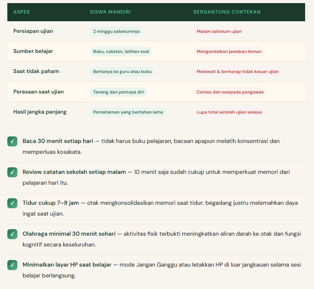Image resolution: width=314 pixels, height=289 pixels.
Task: Click the checkmark beside Baca 30 menit setiap hari
Action: coord(12,141)
